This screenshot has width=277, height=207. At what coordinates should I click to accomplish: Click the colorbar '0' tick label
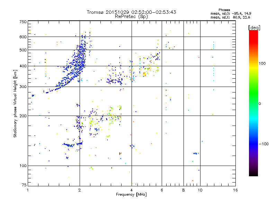point(260,103)
